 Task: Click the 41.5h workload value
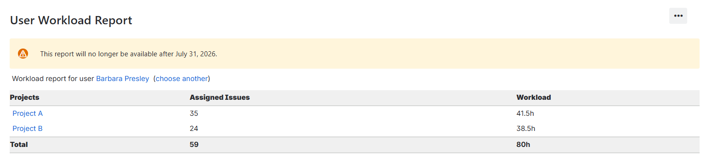click(526, 114)
